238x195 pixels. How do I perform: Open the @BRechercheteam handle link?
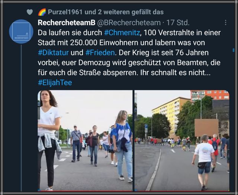(x=129, y=23)
